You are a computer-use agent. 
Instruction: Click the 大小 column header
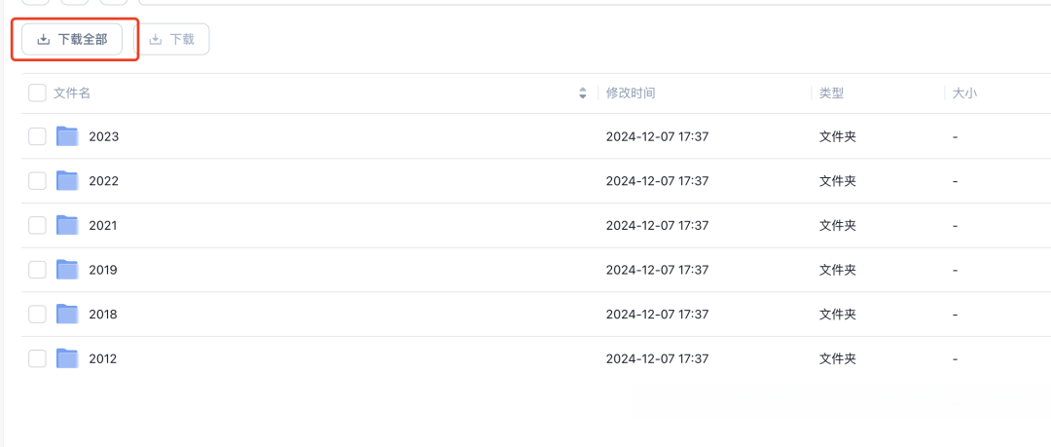964,93
